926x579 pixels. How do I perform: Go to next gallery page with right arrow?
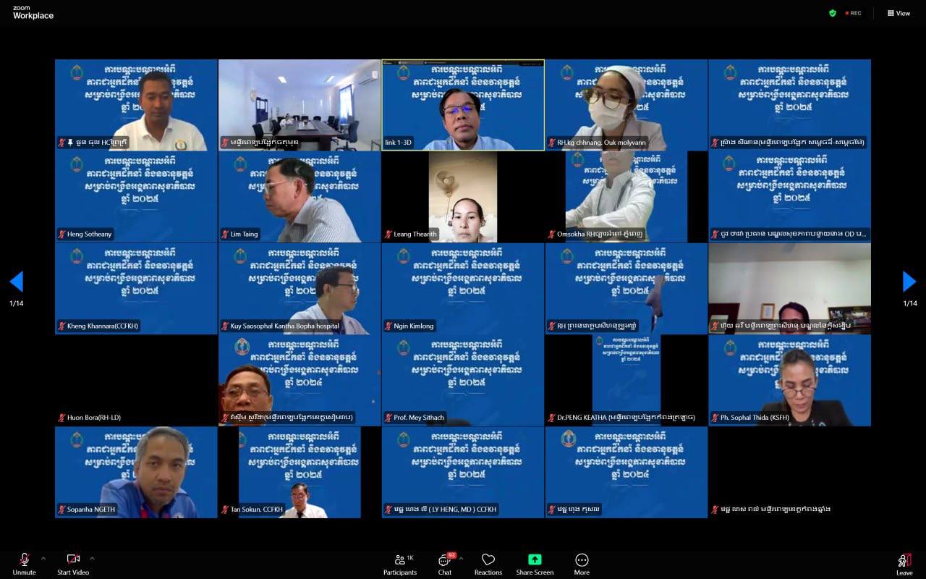[909, 282]
